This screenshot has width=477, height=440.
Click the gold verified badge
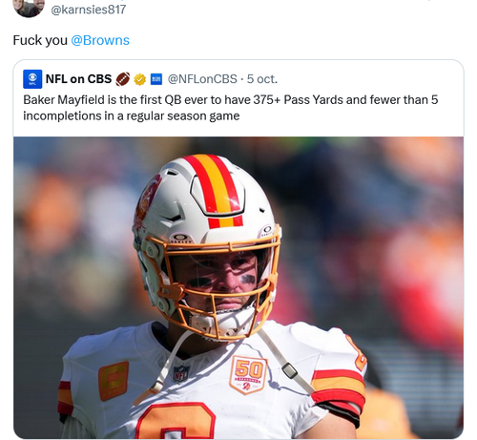click(x=139, y=79)
